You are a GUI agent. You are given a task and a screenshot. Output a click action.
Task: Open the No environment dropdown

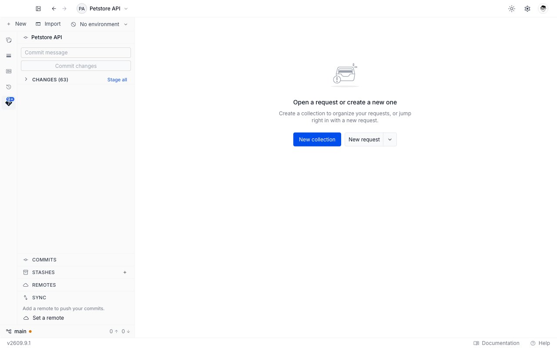[x=99, y=24]
